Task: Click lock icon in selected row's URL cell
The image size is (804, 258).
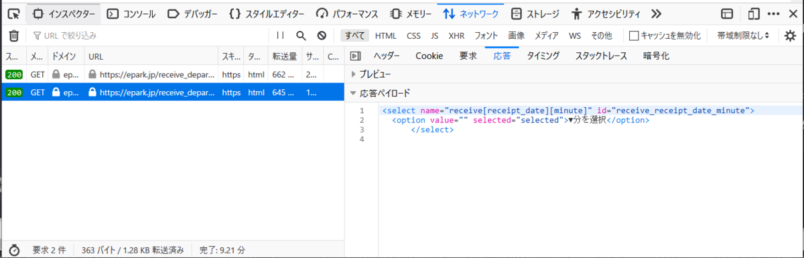Action: coord(92,92)
